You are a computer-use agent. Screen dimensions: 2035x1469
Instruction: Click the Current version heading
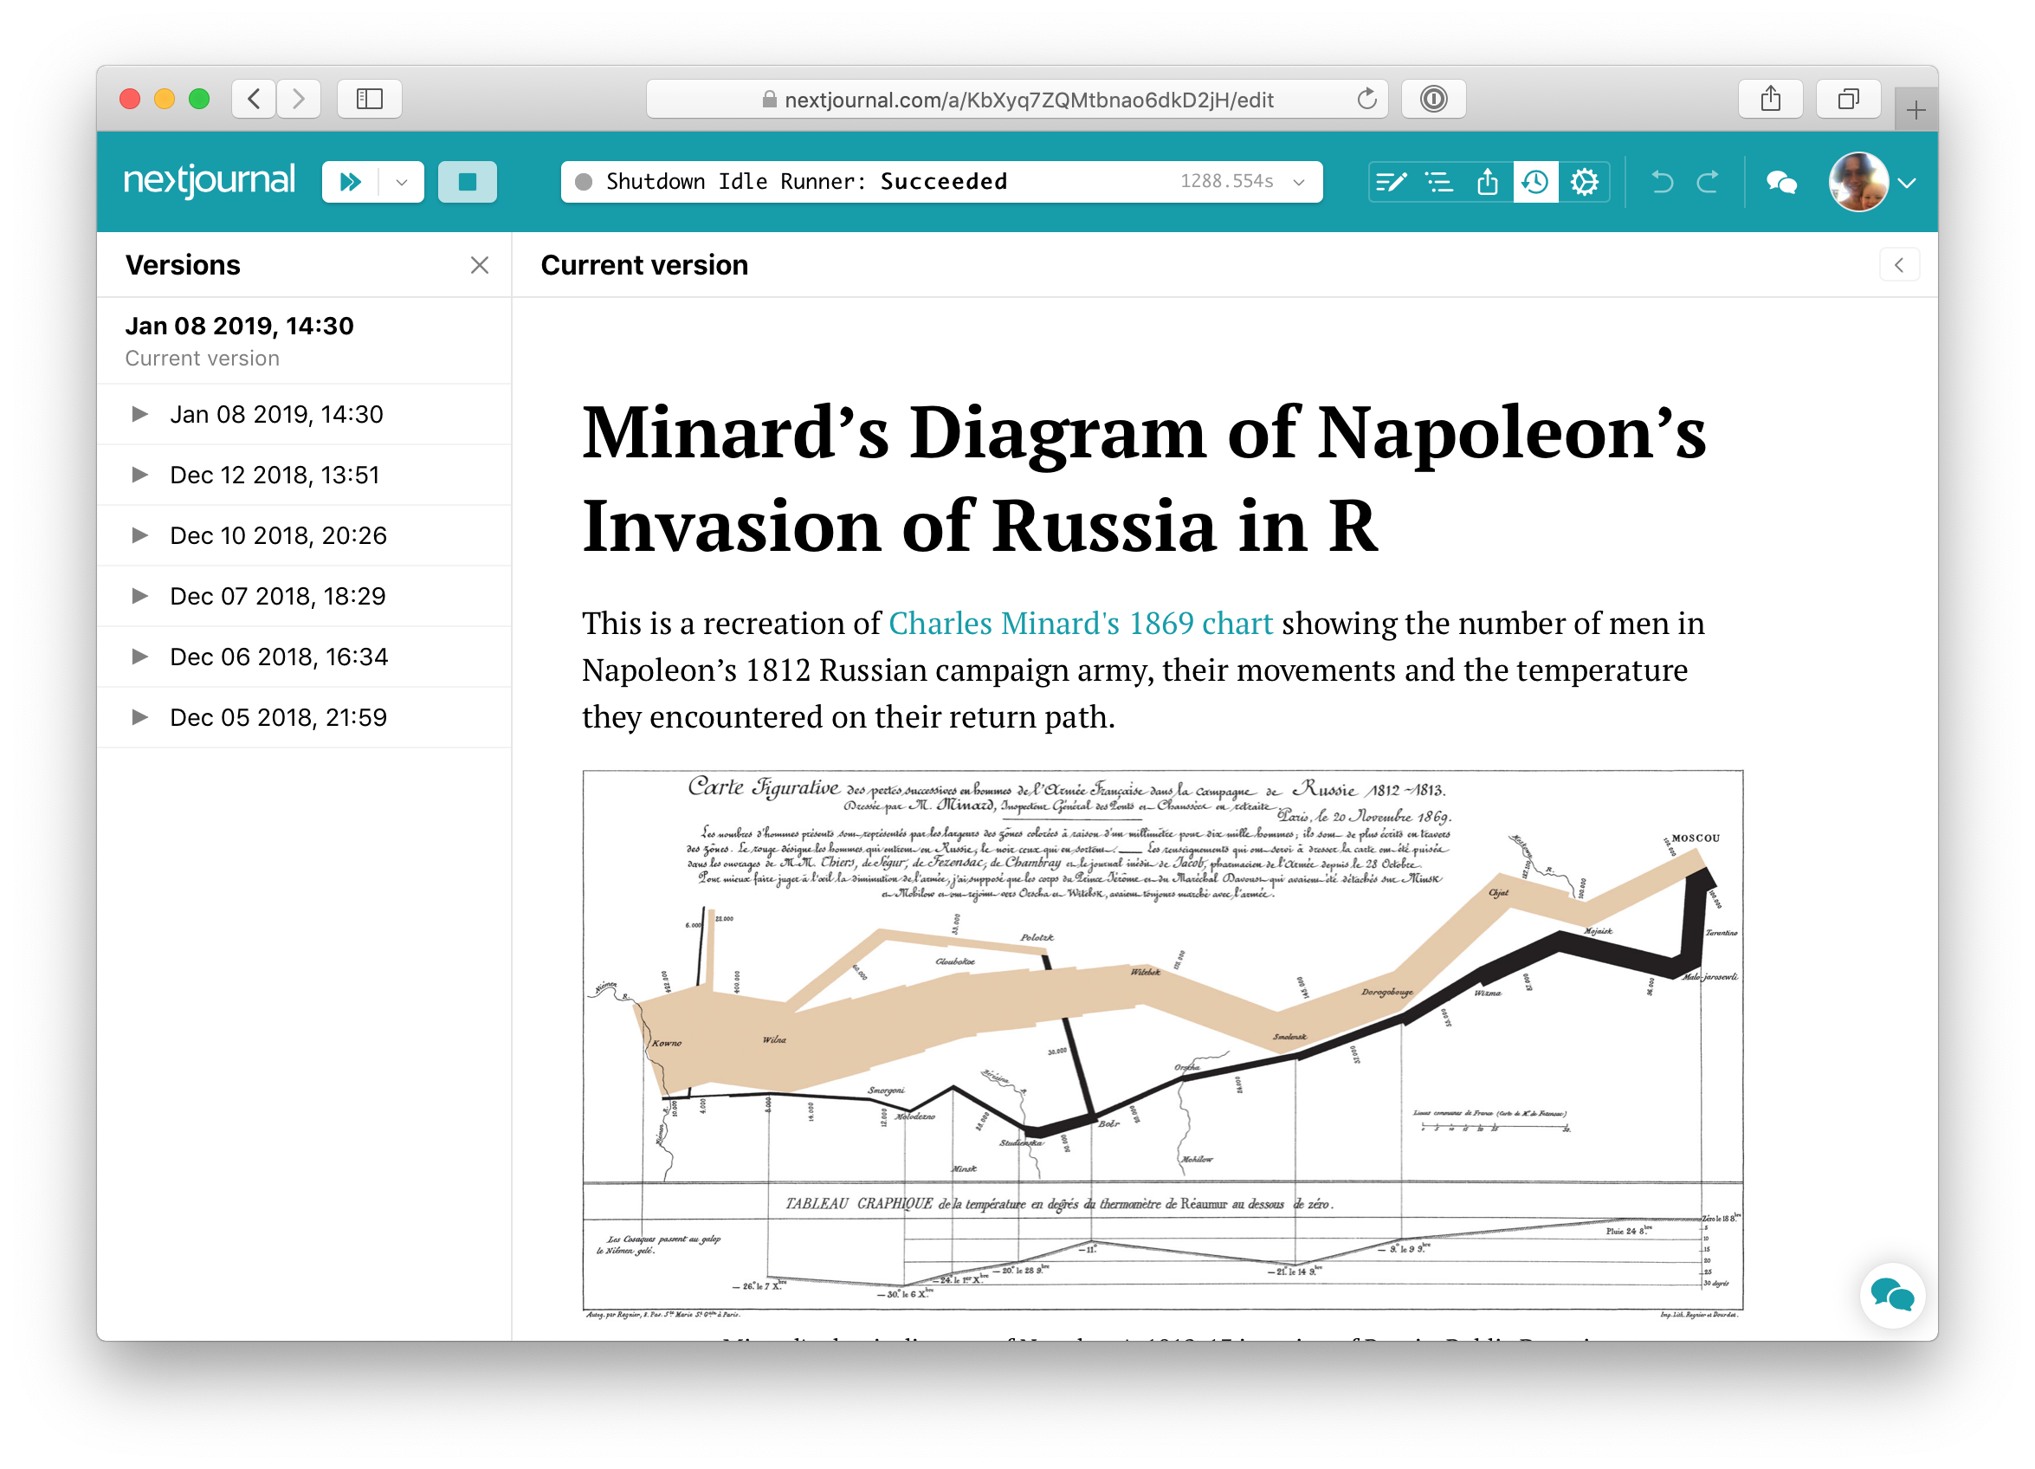click(x=644, y=265)
